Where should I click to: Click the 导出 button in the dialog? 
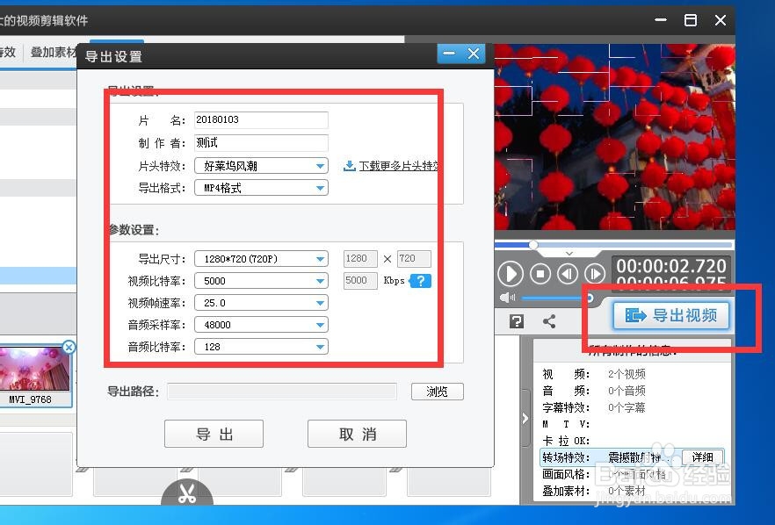[x=214, y=434]
